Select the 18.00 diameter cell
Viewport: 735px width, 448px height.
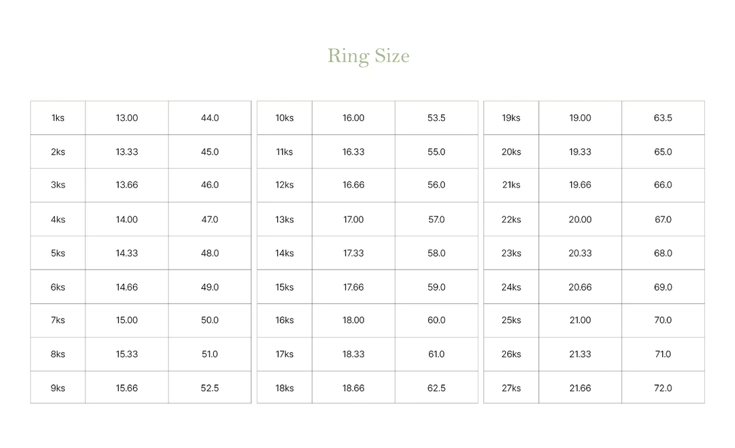tap(353, 320)
